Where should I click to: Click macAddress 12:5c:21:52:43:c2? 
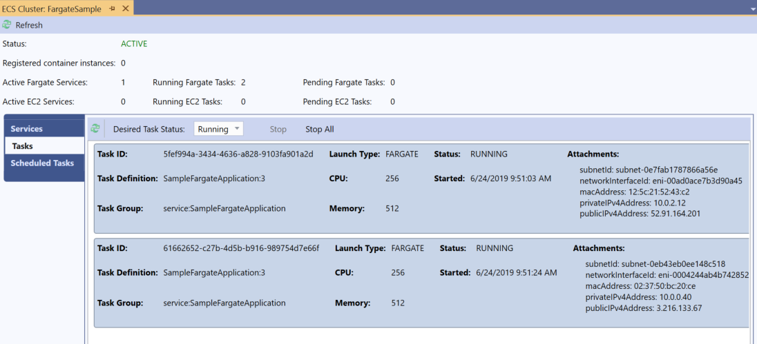coord(635,192)
